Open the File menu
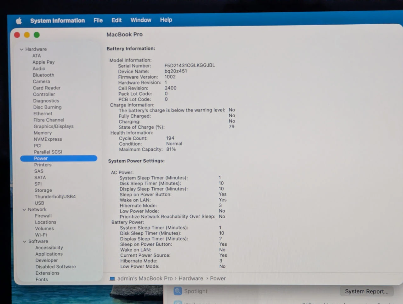Image resolution: width=403 pixels, height=304 pixels. click(98, 20)
